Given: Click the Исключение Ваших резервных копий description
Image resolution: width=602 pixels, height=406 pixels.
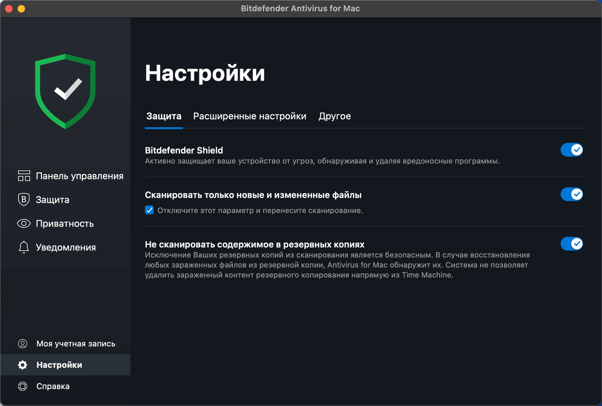Looking at the screenshot, I should (338, 265).
